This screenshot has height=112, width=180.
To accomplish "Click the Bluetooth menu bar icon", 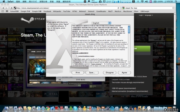I will tap(138, 1).
